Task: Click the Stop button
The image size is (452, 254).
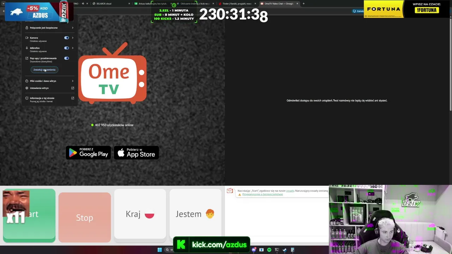Action: [85, 217]
